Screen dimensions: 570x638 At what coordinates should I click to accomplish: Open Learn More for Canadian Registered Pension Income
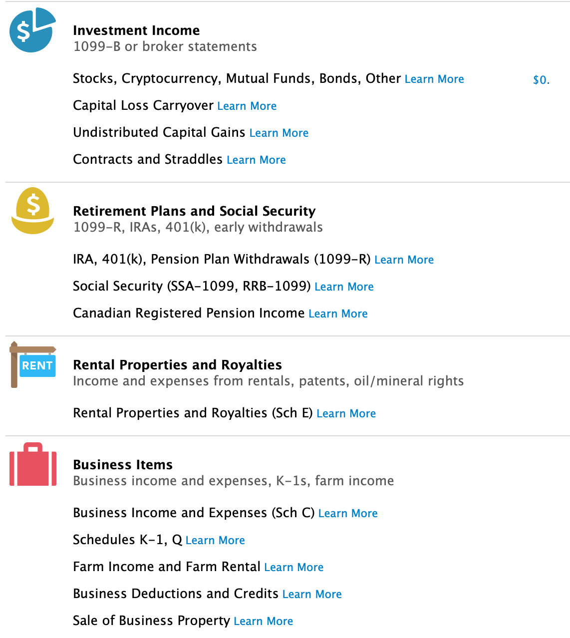pos(338,314)
